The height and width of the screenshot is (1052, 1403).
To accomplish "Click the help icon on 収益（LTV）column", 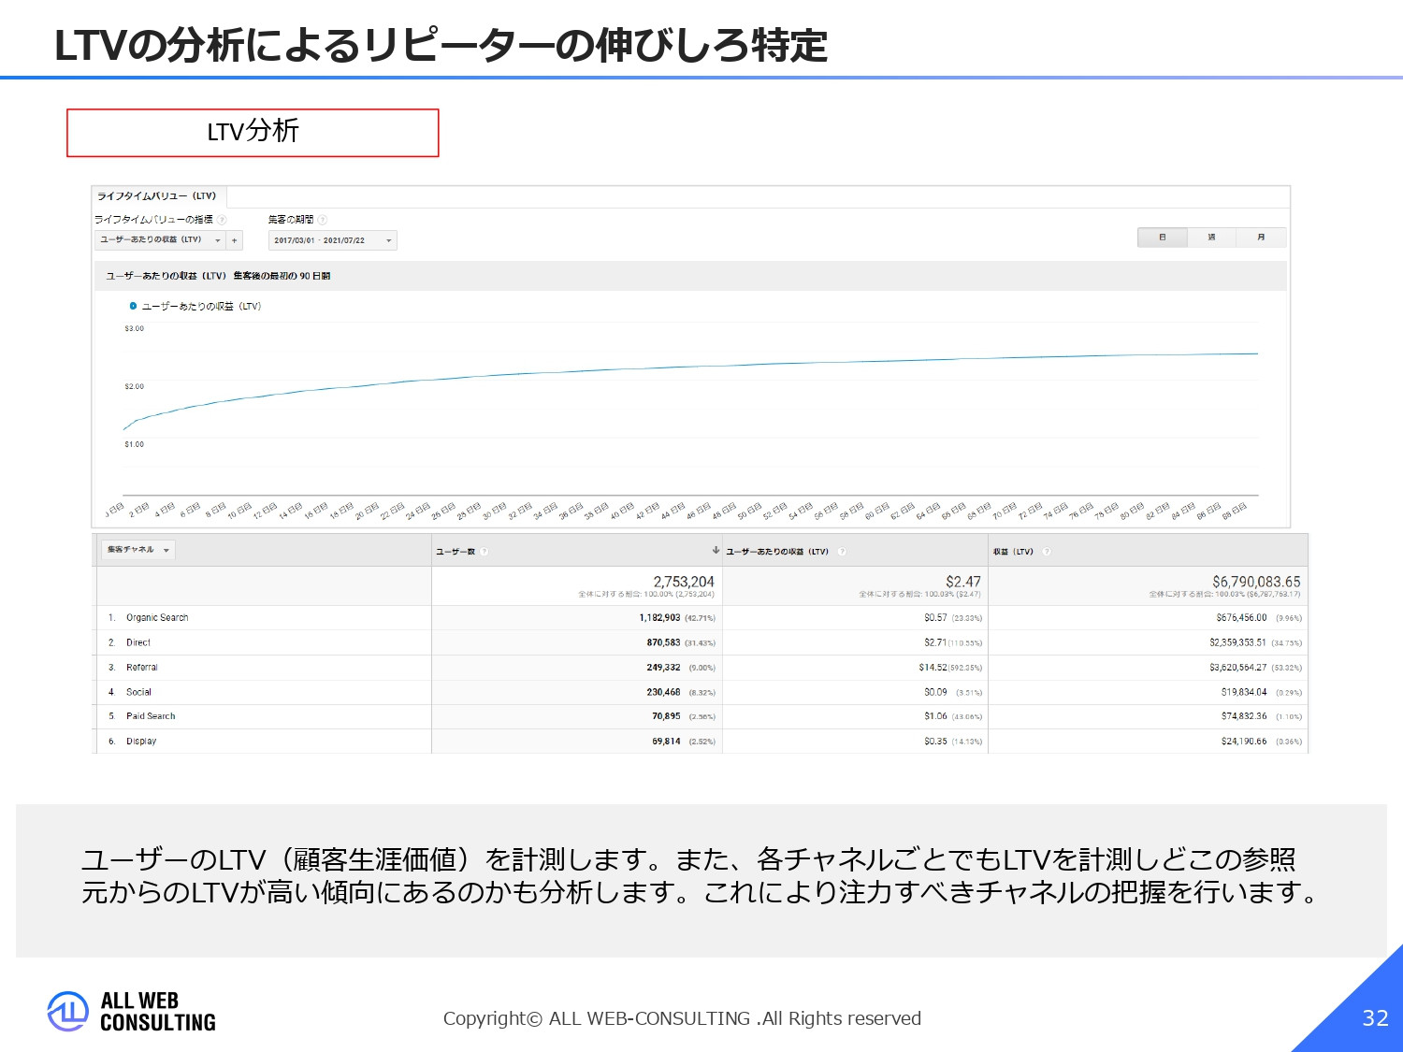I will click(1047, 551).
